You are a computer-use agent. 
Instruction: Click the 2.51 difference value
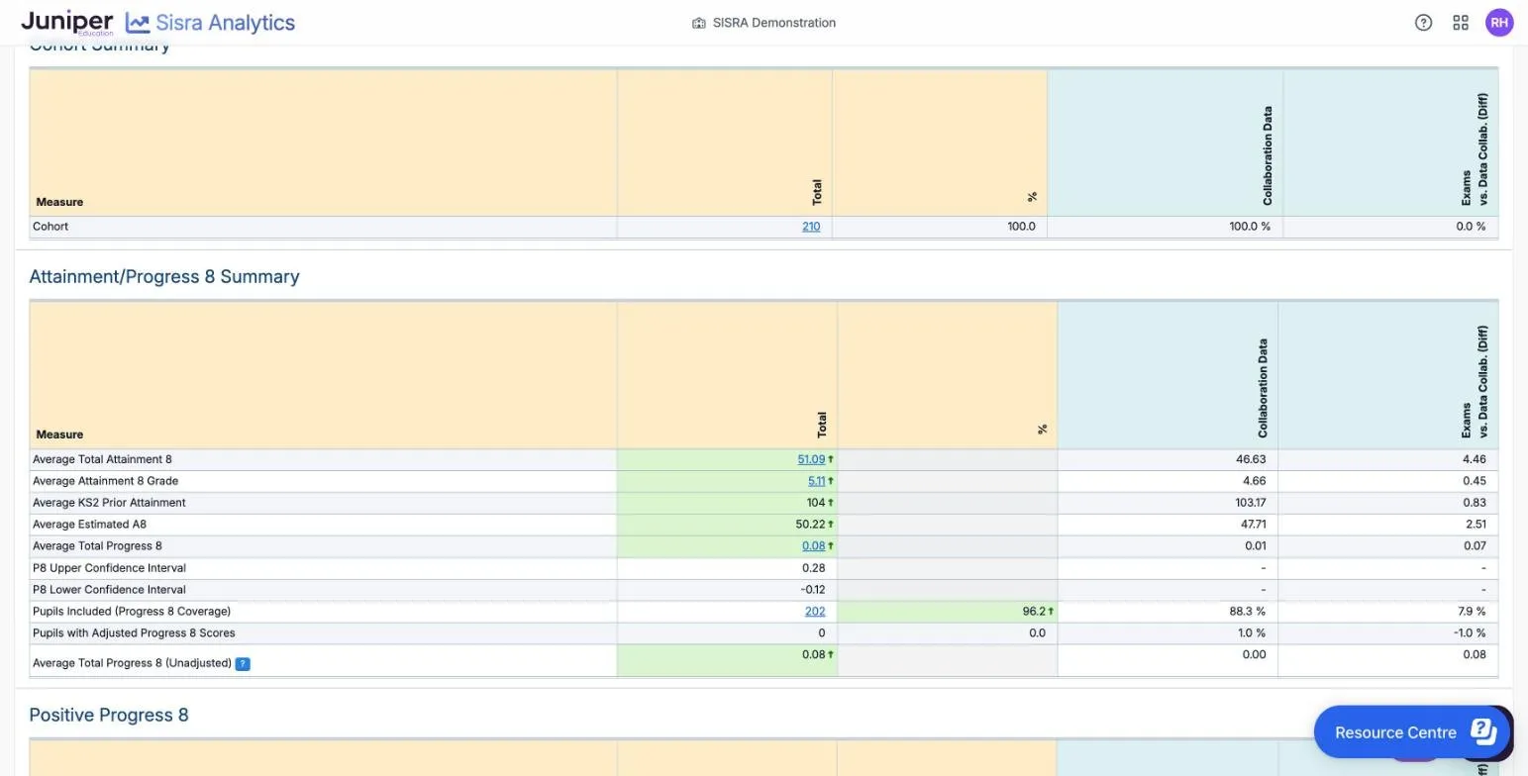pyautogui.click(x=1475, y=525)
